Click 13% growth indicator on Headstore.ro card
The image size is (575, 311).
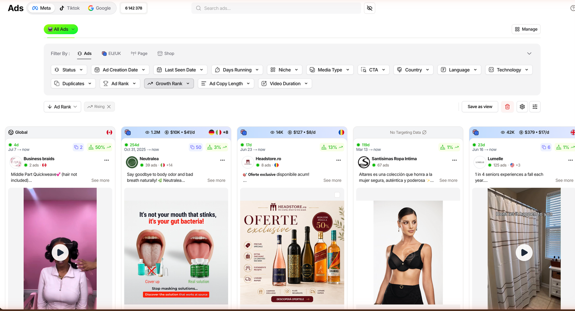[x=332, y=147]
